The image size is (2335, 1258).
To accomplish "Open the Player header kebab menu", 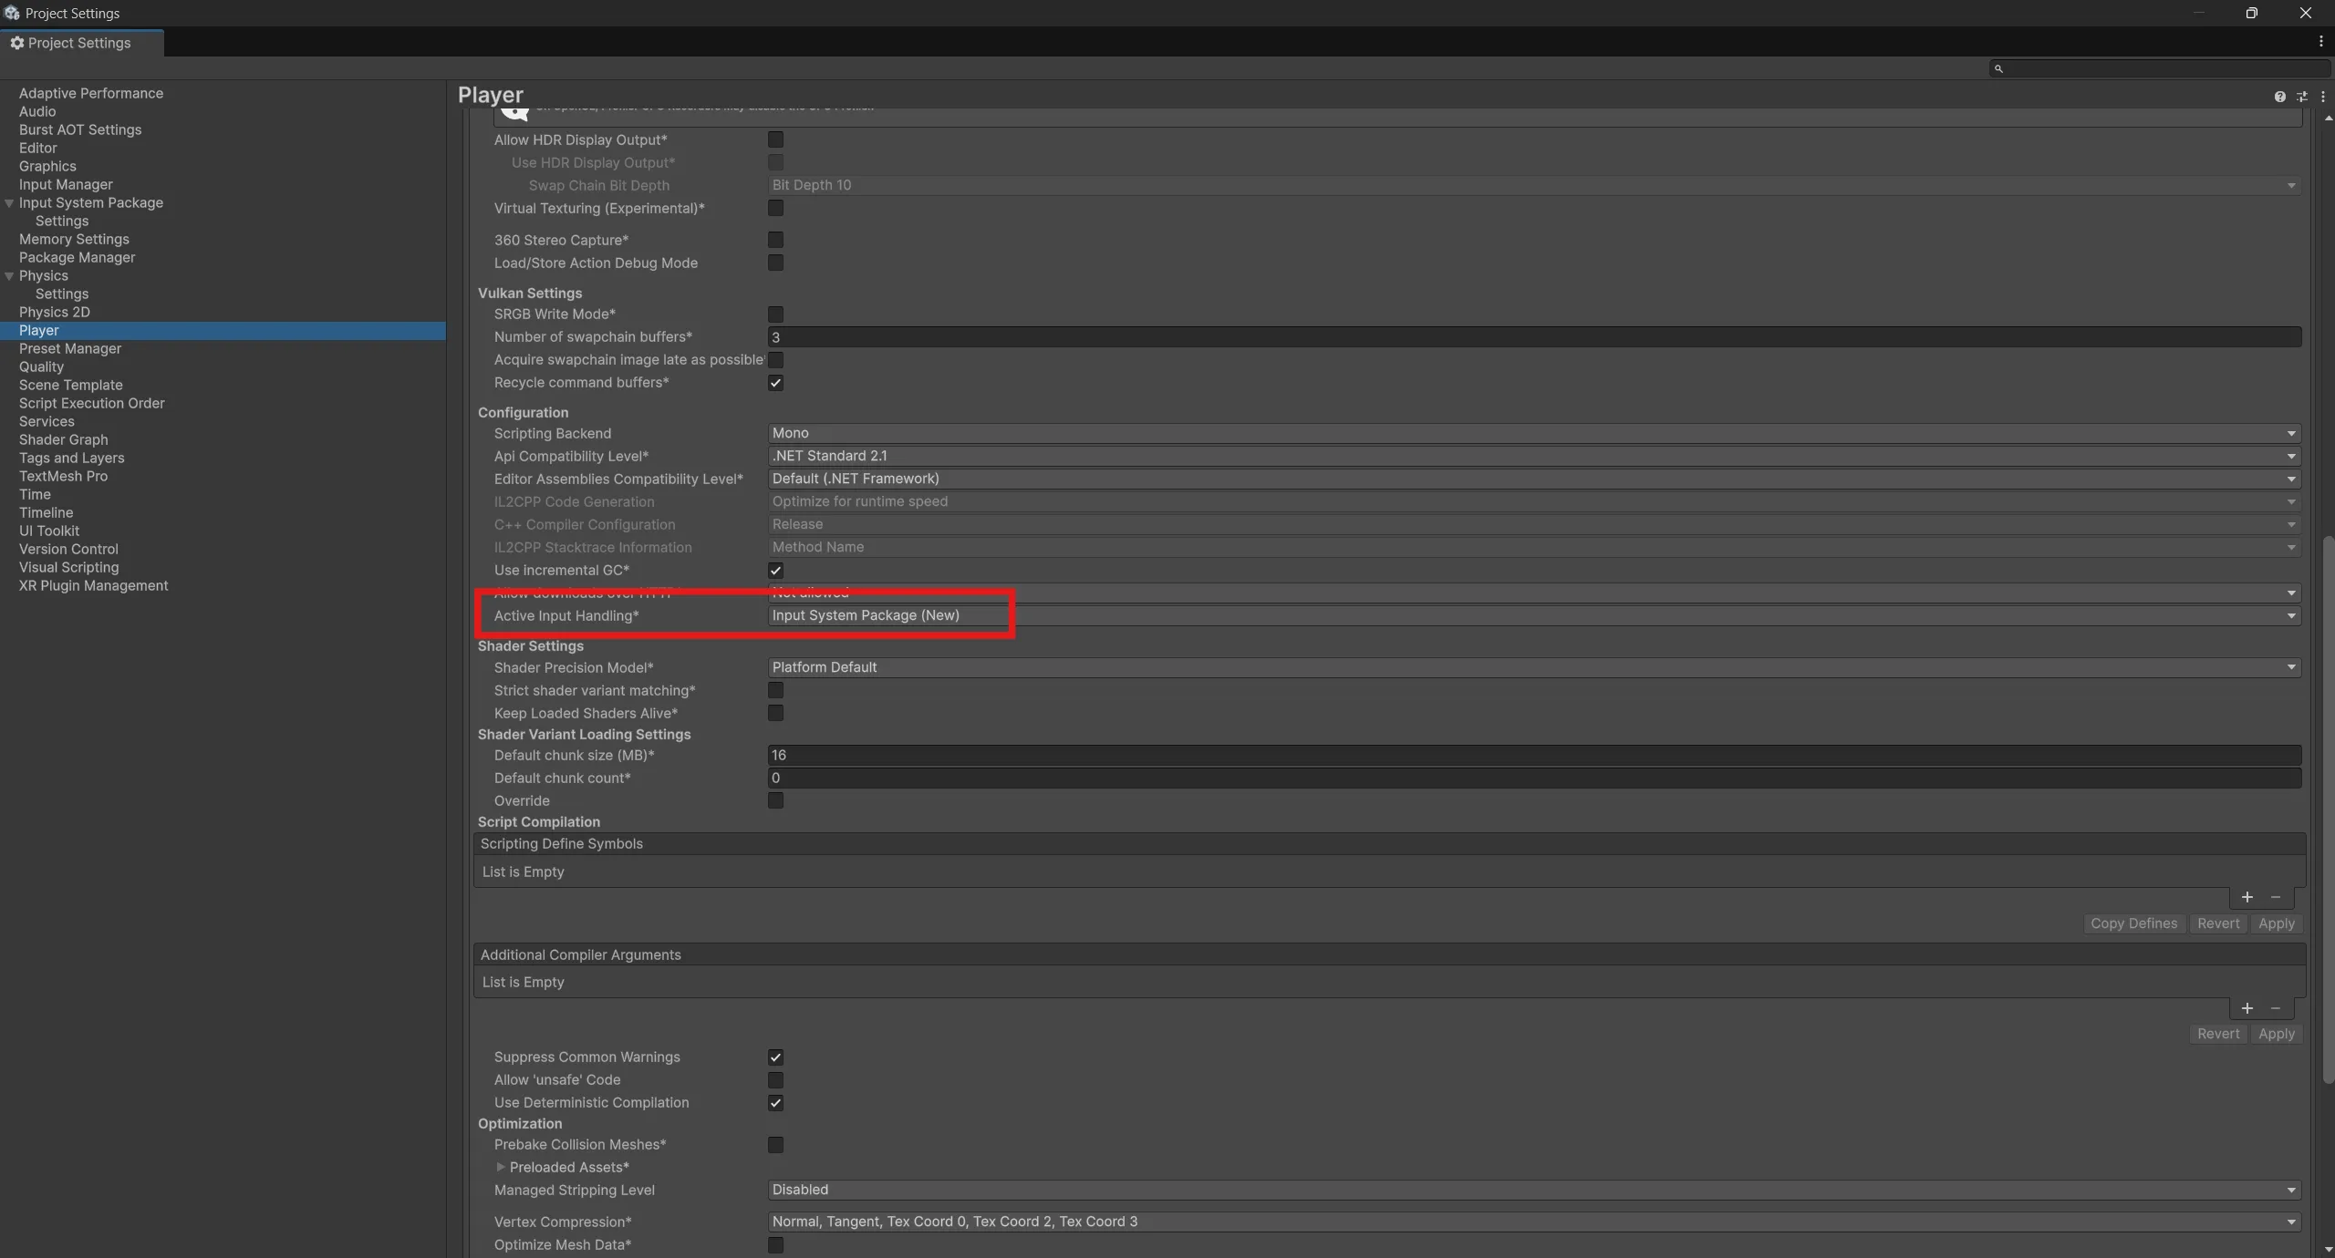I will 2322,97.
